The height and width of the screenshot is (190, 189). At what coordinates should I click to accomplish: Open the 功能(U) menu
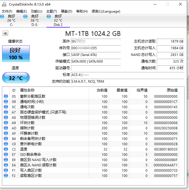tap(36, 11)
